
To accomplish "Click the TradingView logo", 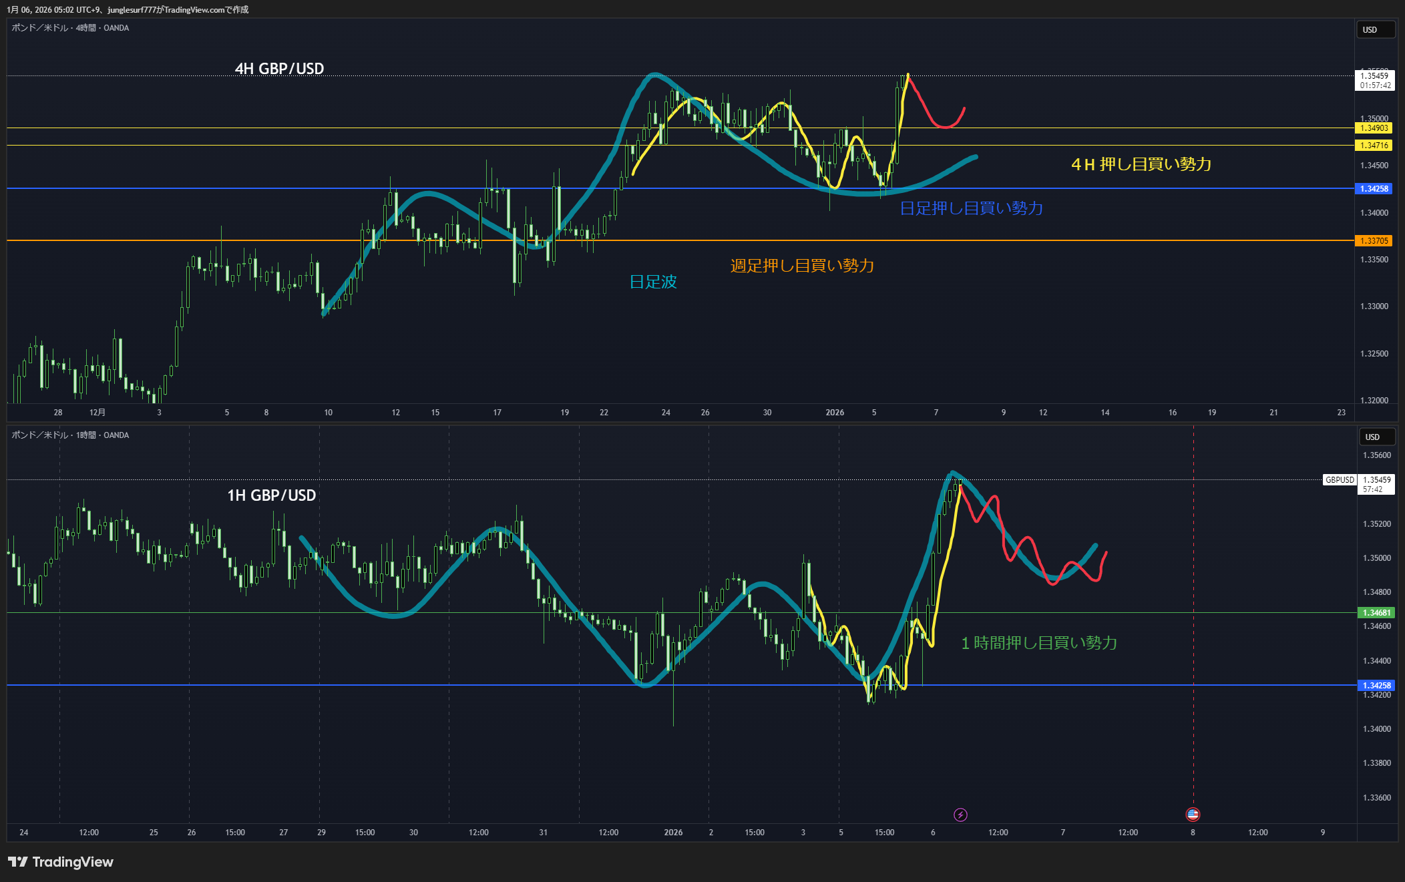I will (x=61, y=862).
